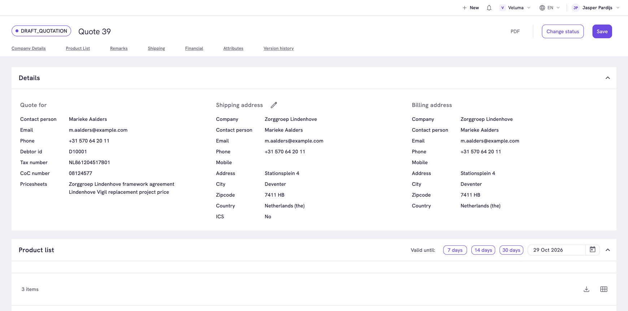The height and width of the screenshot is (311, 628).
Task: Go to Remarks tab
Action: [x=119, y=48]
